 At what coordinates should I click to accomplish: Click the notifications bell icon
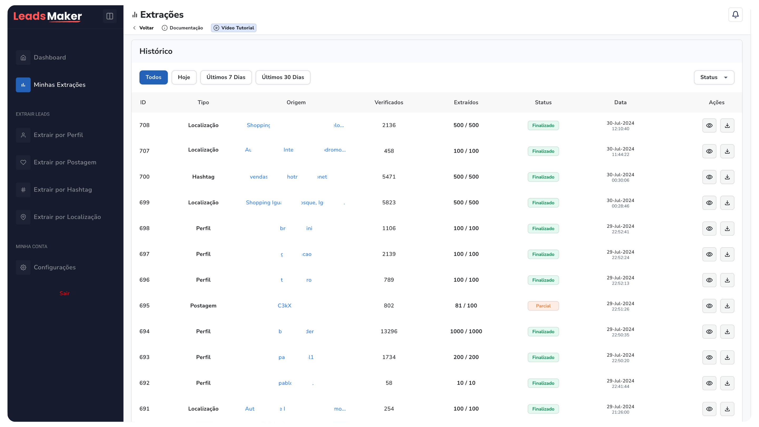point(735,15)
